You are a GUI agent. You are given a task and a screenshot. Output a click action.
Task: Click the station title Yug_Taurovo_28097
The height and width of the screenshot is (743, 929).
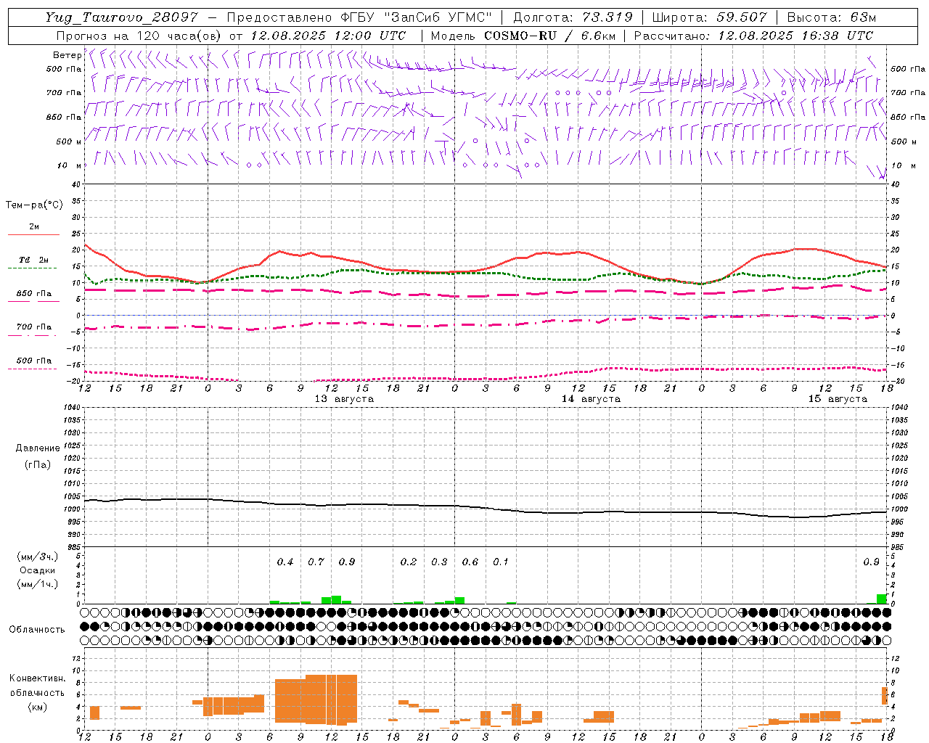pos(121,17)
